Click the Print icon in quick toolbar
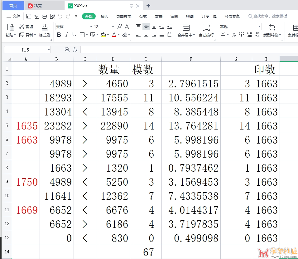Screen dimensions: 298x259 (44, 16)
